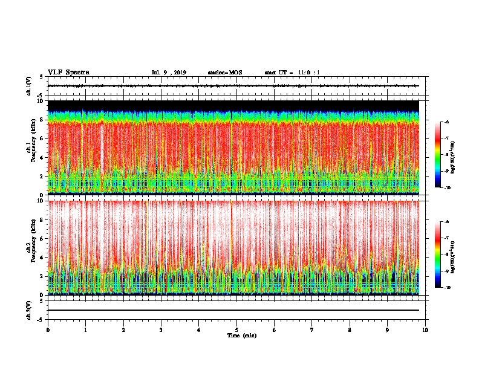This screenshot has height=370, width=479.
Task: Click the "ch.1(V)" axis label
Action: click(x=29, y=86)
